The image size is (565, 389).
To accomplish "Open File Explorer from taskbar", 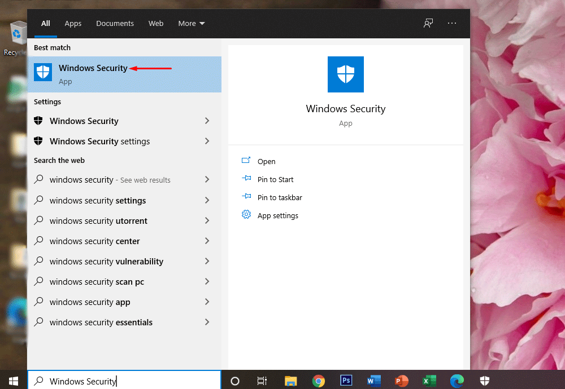I will 291,381.
